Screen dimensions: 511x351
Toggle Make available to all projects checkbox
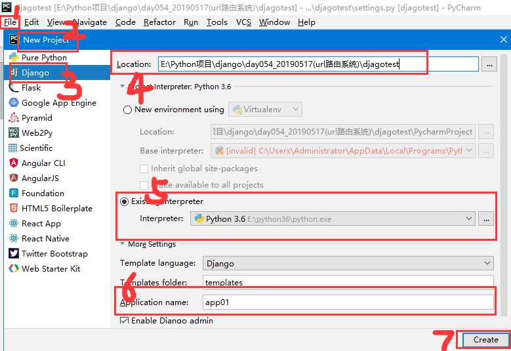[144, 185]
